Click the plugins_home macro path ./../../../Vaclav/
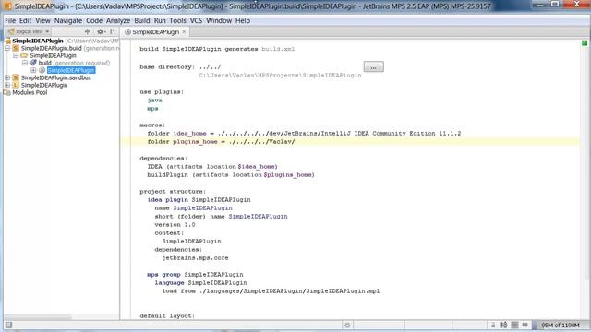The image size is (591, 332). tap(262, 141)
